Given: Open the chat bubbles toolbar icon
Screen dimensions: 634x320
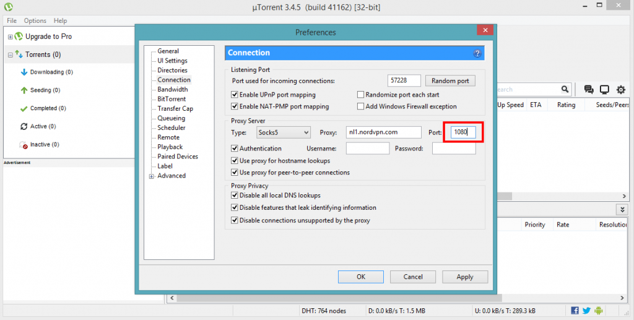Looking at the screenshot, I should pyautogui.click(x=589, y=89).
